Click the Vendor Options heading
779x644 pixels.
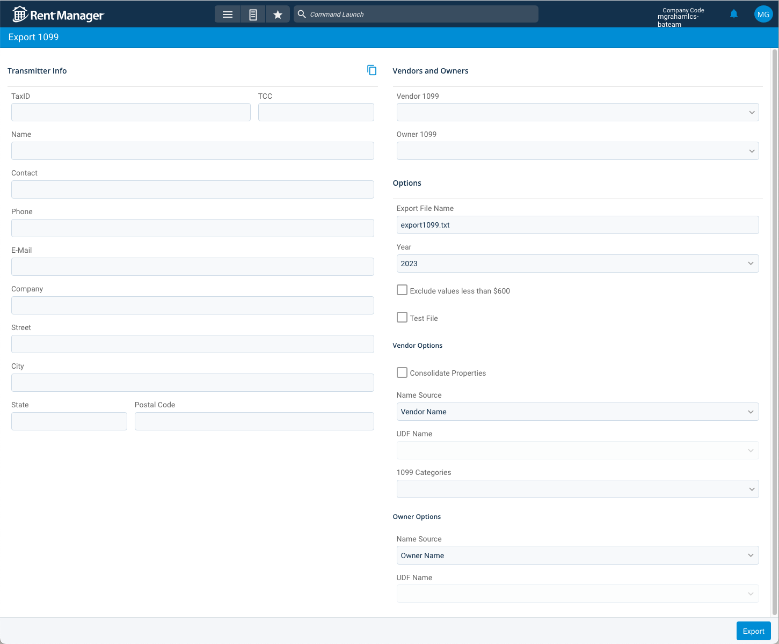point(418,346)
